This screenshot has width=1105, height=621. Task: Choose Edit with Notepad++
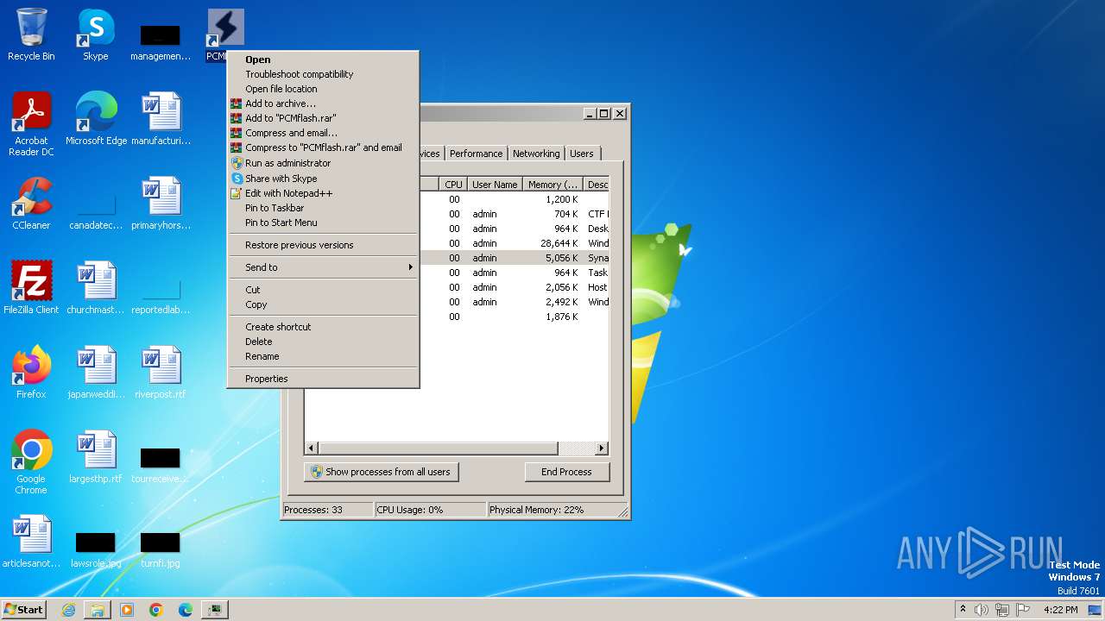pos(323,193)
